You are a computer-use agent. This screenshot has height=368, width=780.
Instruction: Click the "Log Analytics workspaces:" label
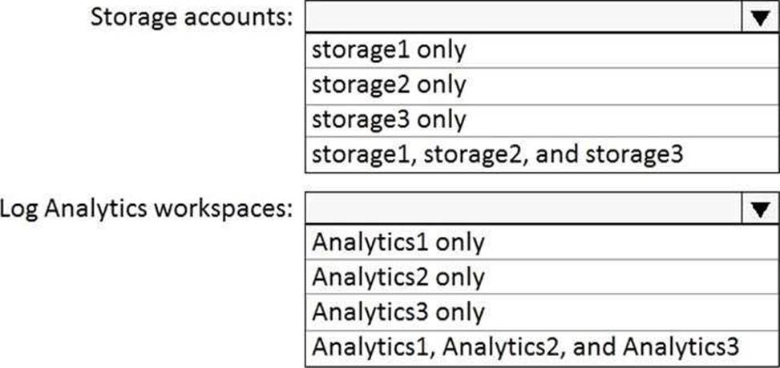point(147,210)
